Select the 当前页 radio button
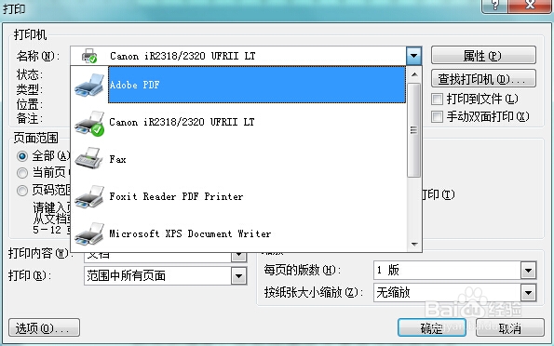This screenshot has height=346, width=554. pos(22,173)
